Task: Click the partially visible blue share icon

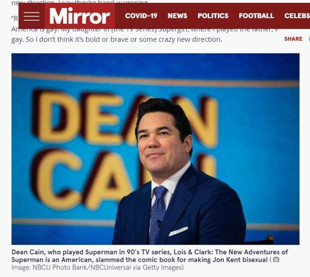Action: (x=309, y=39)
